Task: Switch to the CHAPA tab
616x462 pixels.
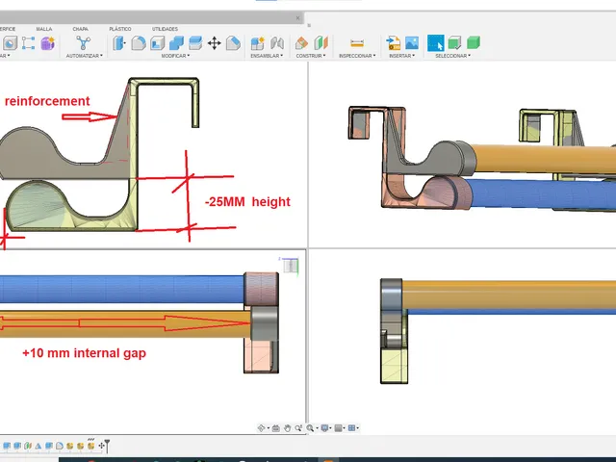Action: tap(80, 29)
